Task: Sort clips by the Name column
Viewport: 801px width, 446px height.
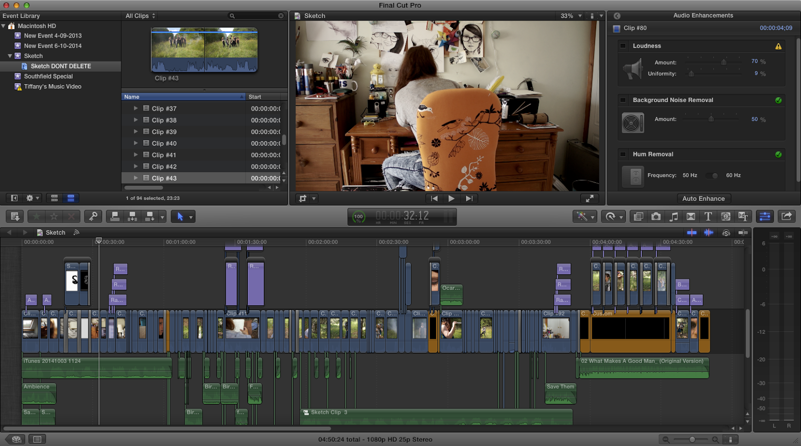Action: (x=183, y=97)
